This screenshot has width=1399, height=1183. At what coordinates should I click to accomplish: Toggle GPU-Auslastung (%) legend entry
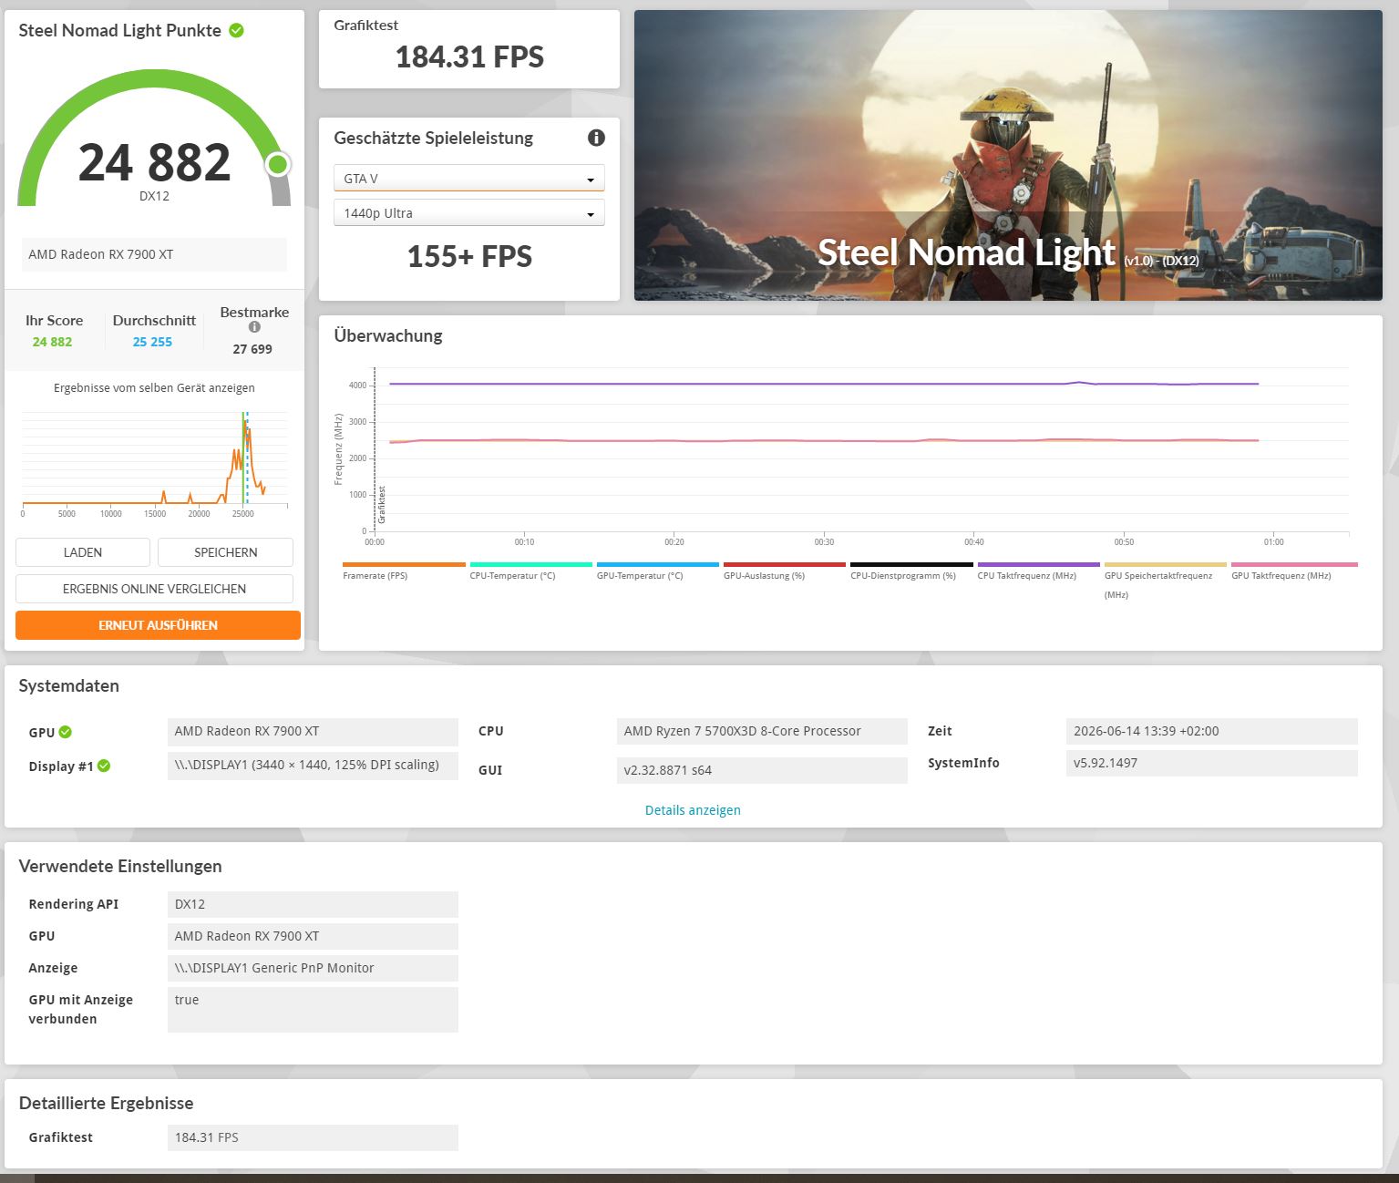(785, 571)
